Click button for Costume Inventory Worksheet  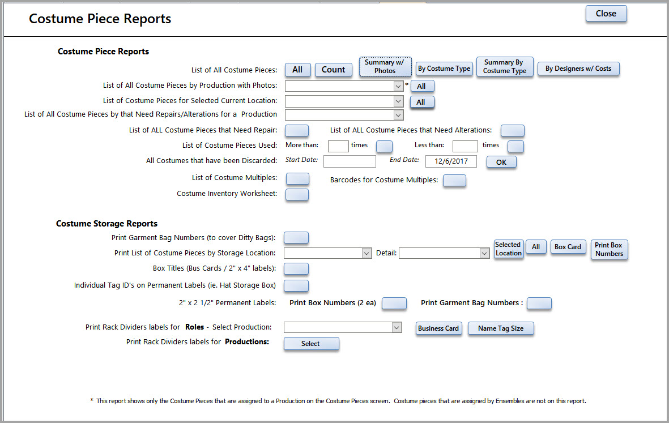pos(297,194)
